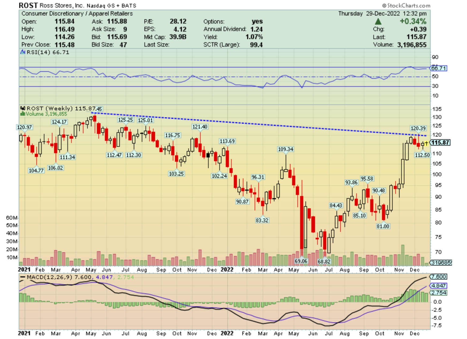
Task: Click the 116.75 price label
Action: [x=173, y=135]
